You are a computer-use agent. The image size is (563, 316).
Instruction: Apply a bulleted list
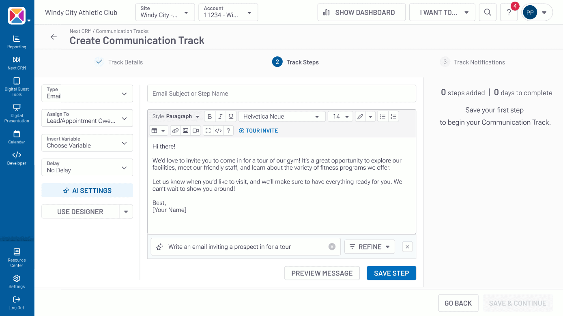point(382,116)
